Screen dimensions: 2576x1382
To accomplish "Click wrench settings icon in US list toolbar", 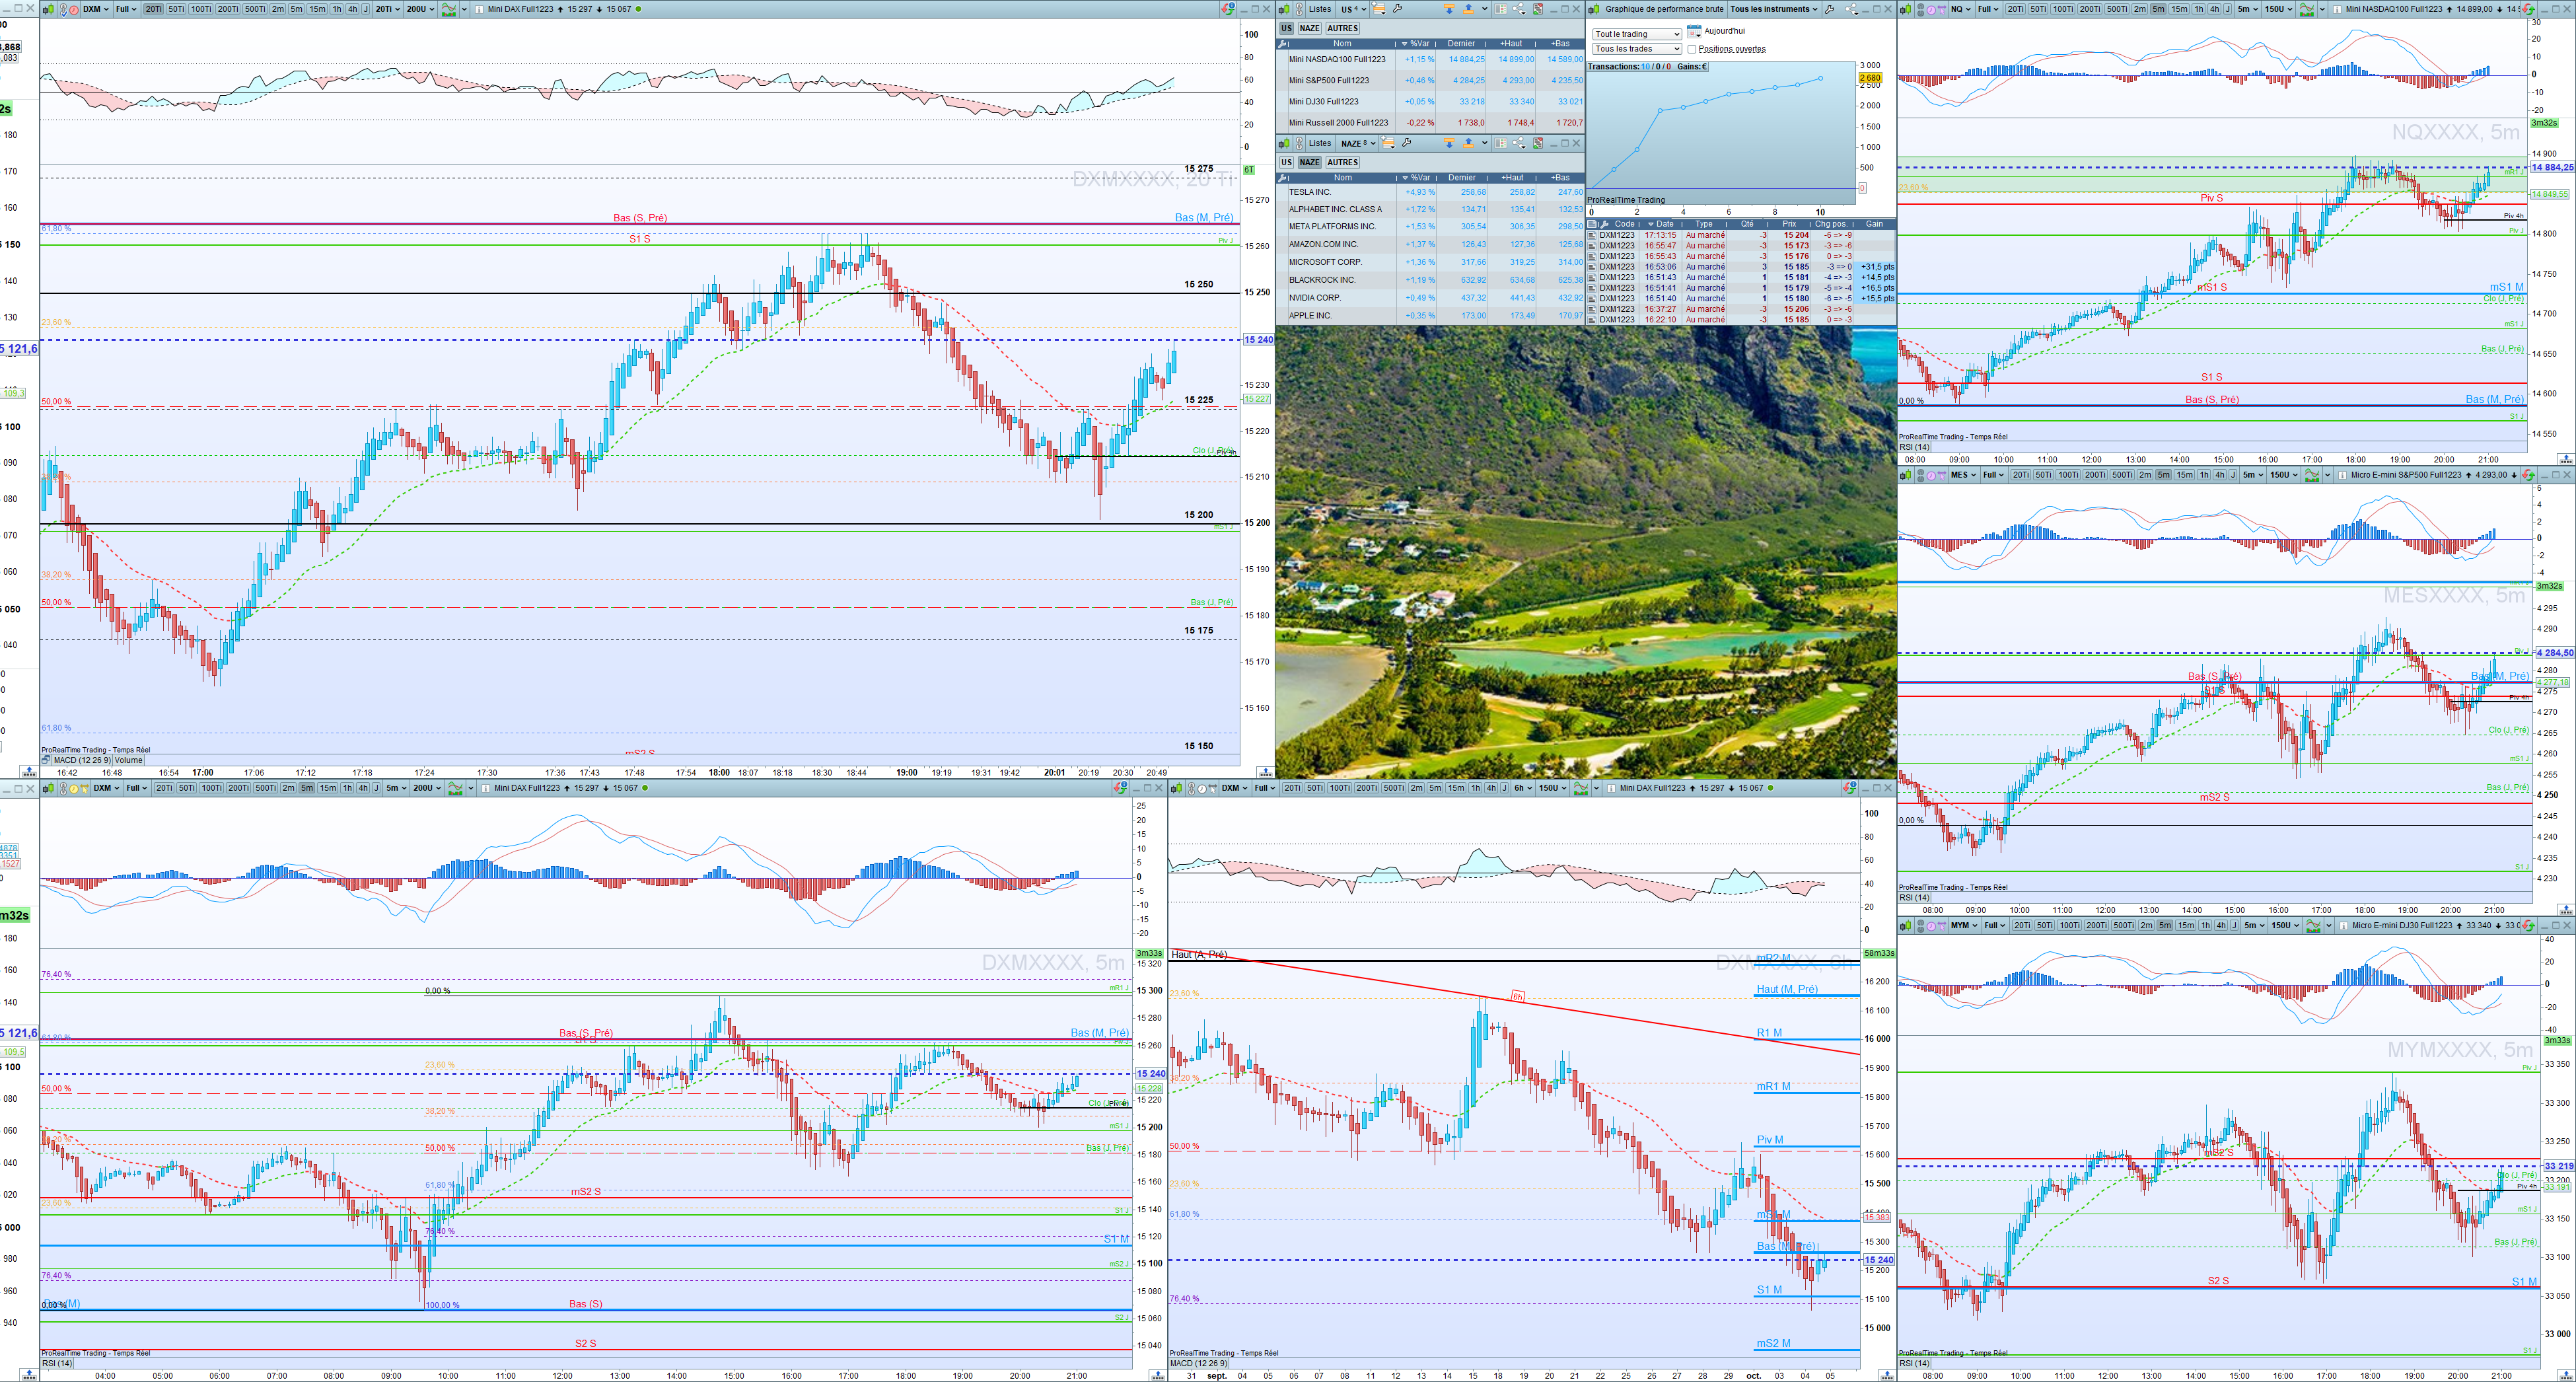I will 1397,9.
